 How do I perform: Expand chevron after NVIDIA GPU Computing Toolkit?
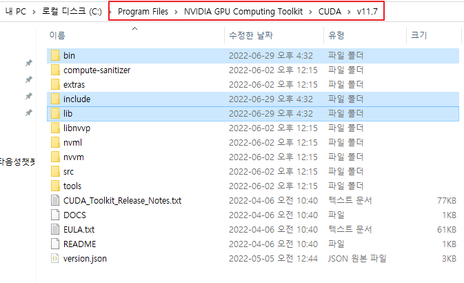click(x=310, y=12)
